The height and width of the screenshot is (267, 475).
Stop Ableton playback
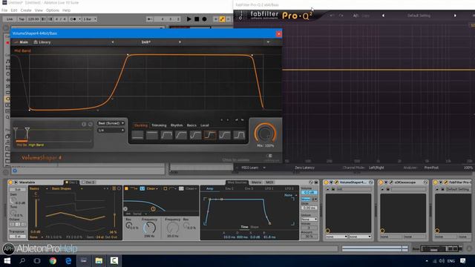(197, 19)
